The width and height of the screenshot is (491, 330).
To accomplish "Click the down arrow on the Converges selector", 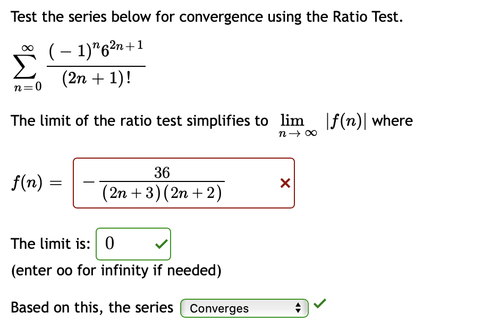I will (x=299, y=310).
